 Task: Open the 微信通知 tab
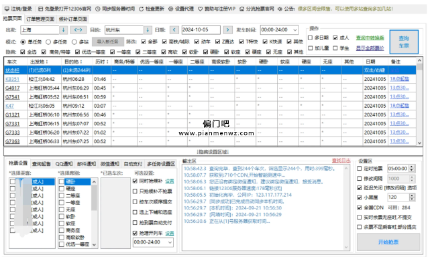109,164
